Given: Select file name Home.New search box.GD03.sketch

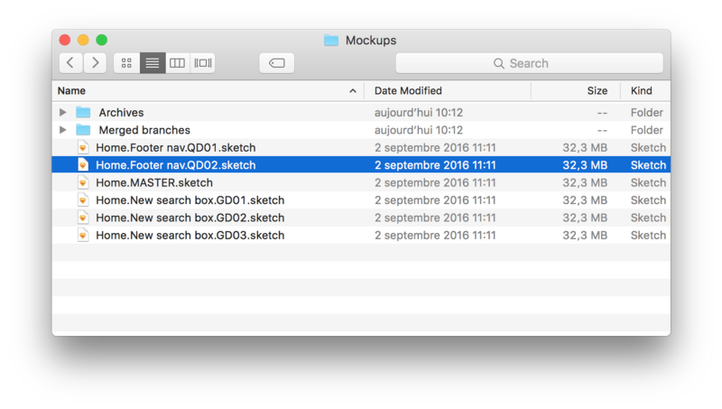Looking at the screenshot, I should pos(190,235).
